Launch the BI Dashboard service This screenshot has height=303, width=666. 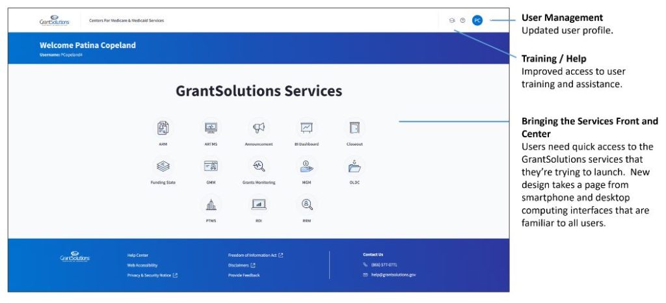(x=306, y=128)
